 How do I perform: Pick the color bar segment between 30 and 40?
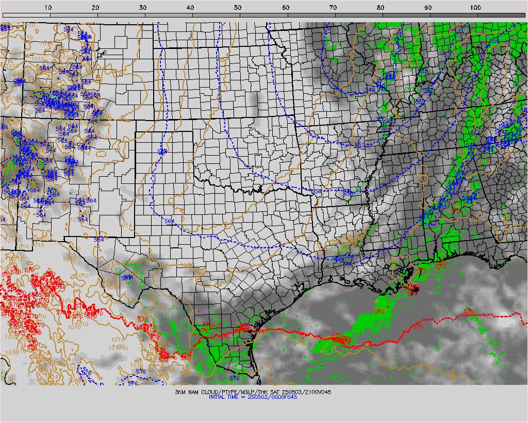(169, 15)
